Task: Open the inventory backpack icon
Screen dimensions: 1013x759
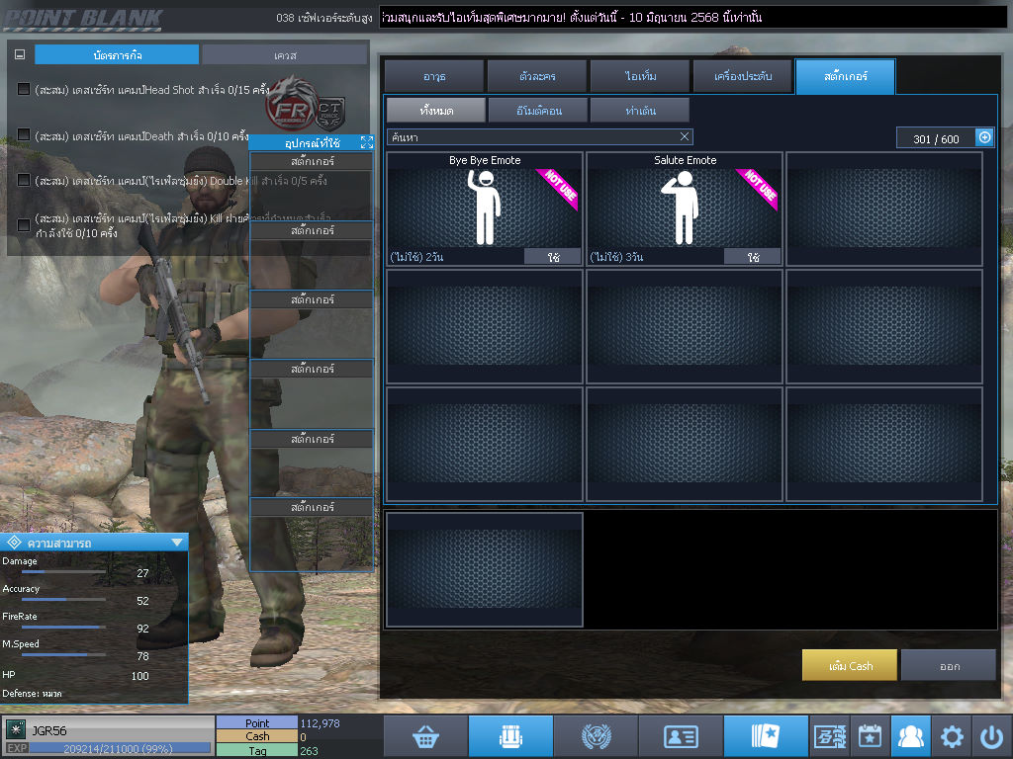Action: [510, 736]
